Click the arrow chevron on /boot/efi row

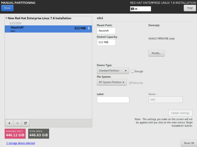(89, 28)
